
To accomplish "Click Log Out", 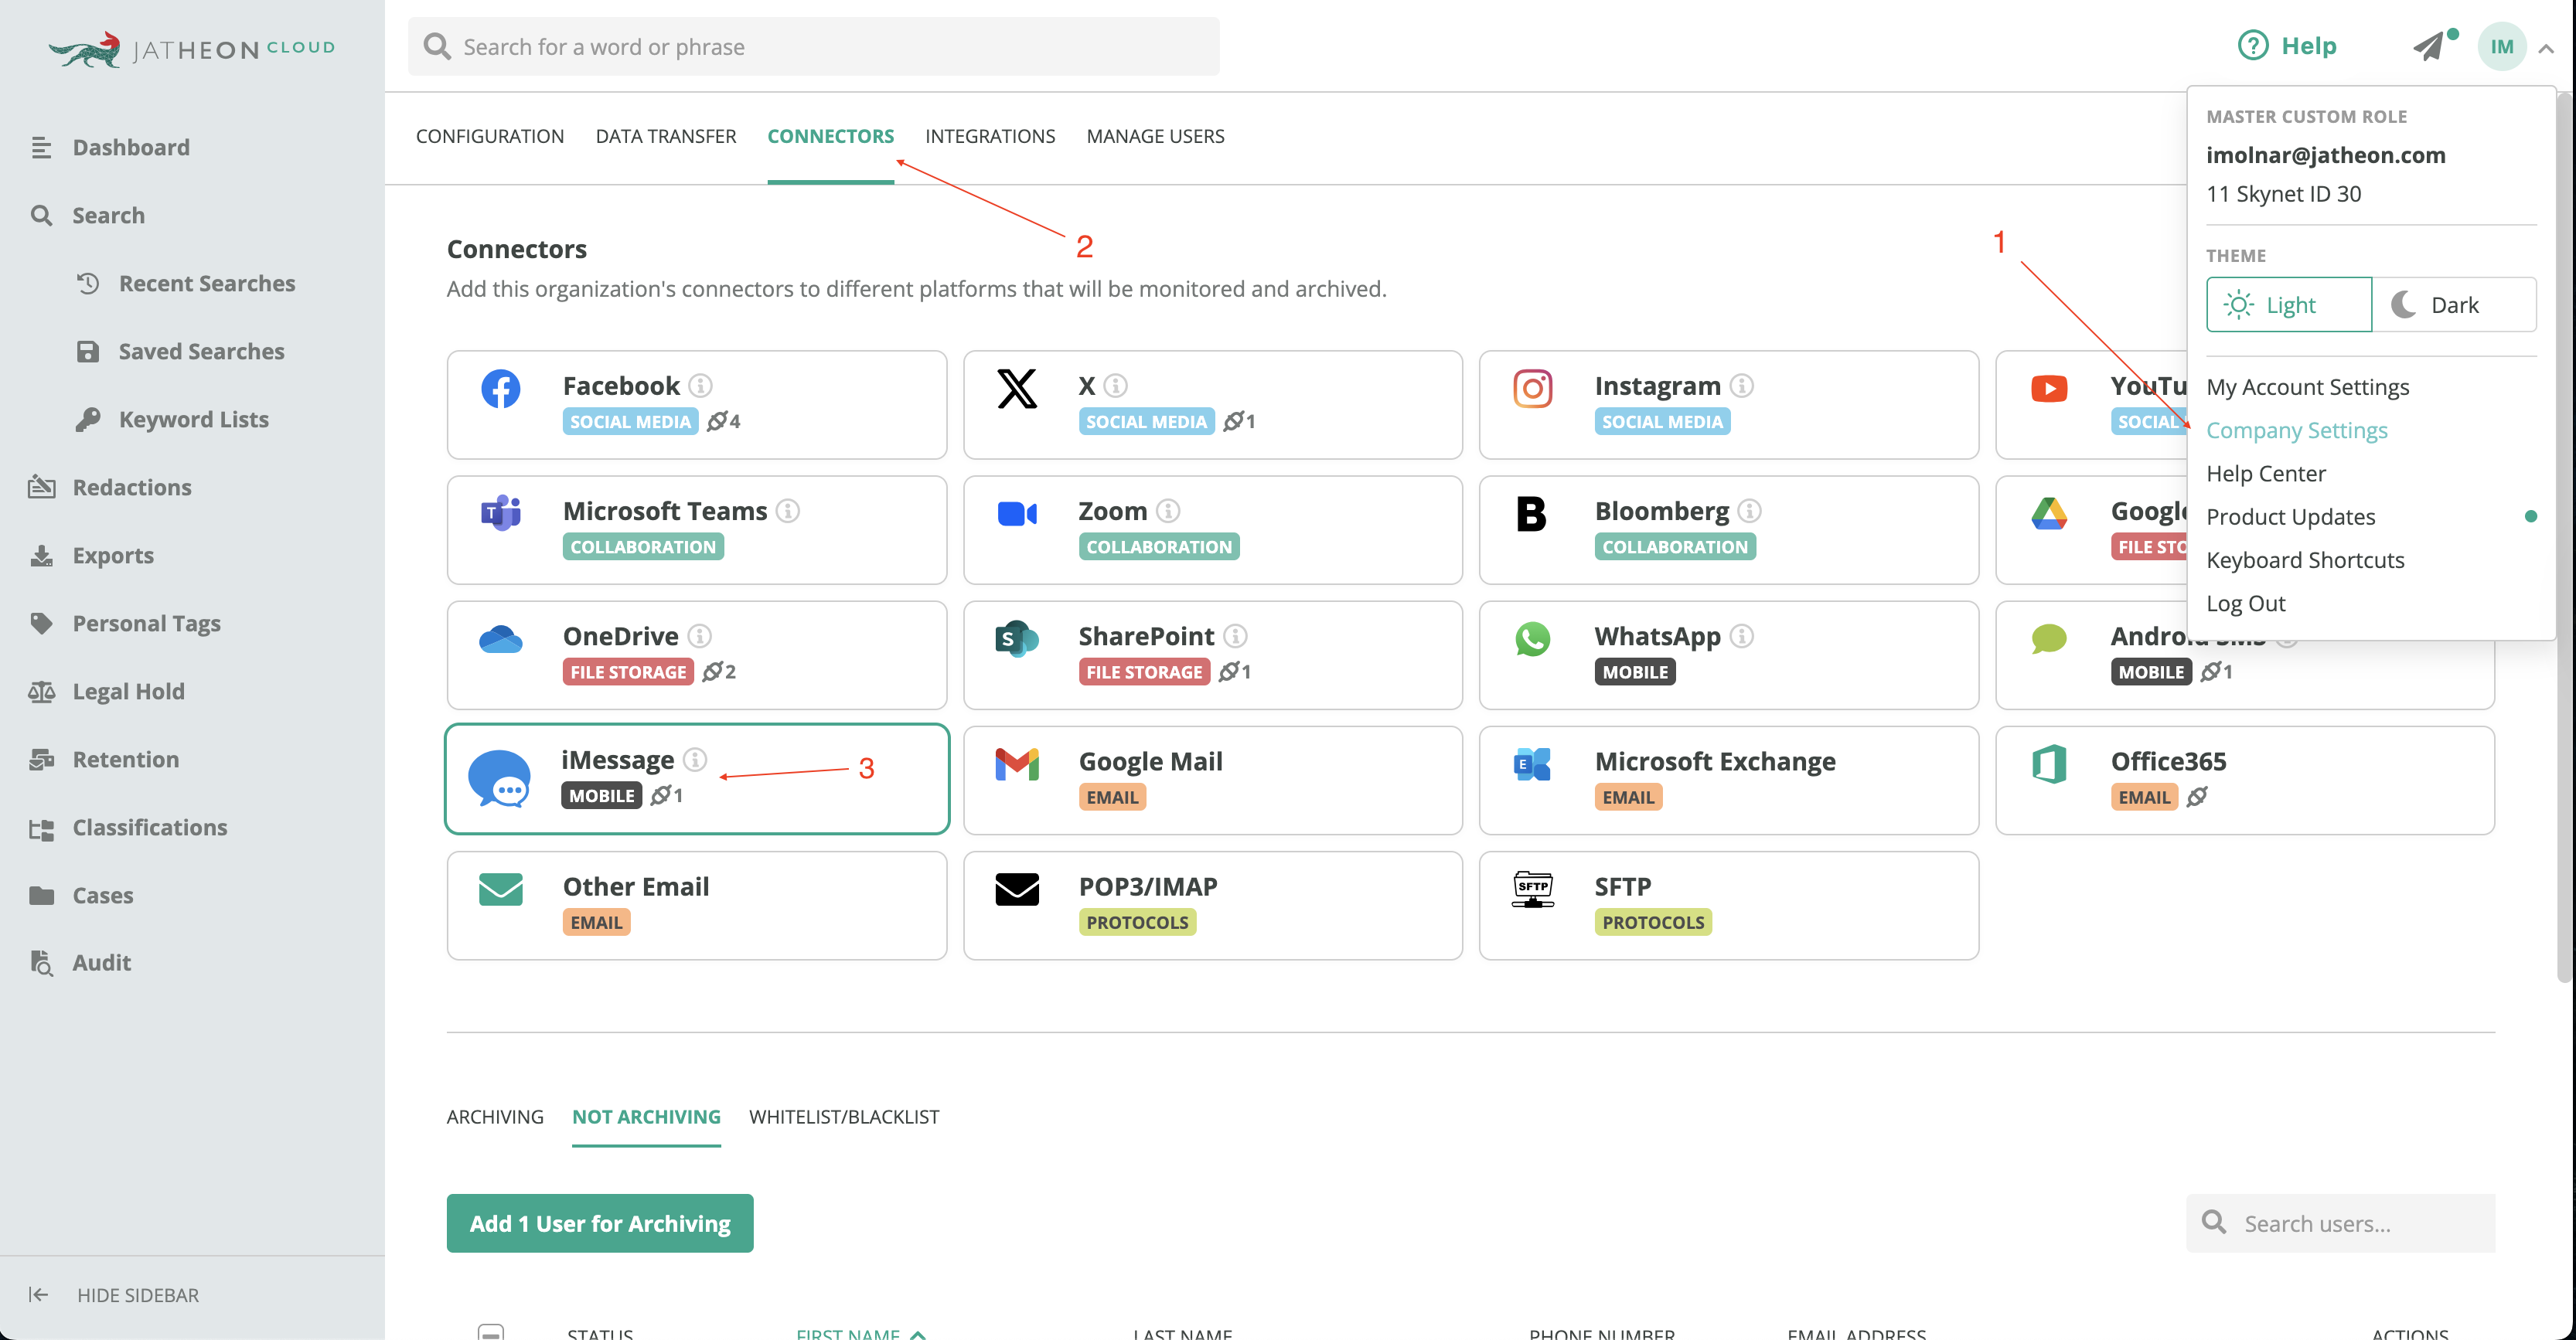I will coord(2245,603).
